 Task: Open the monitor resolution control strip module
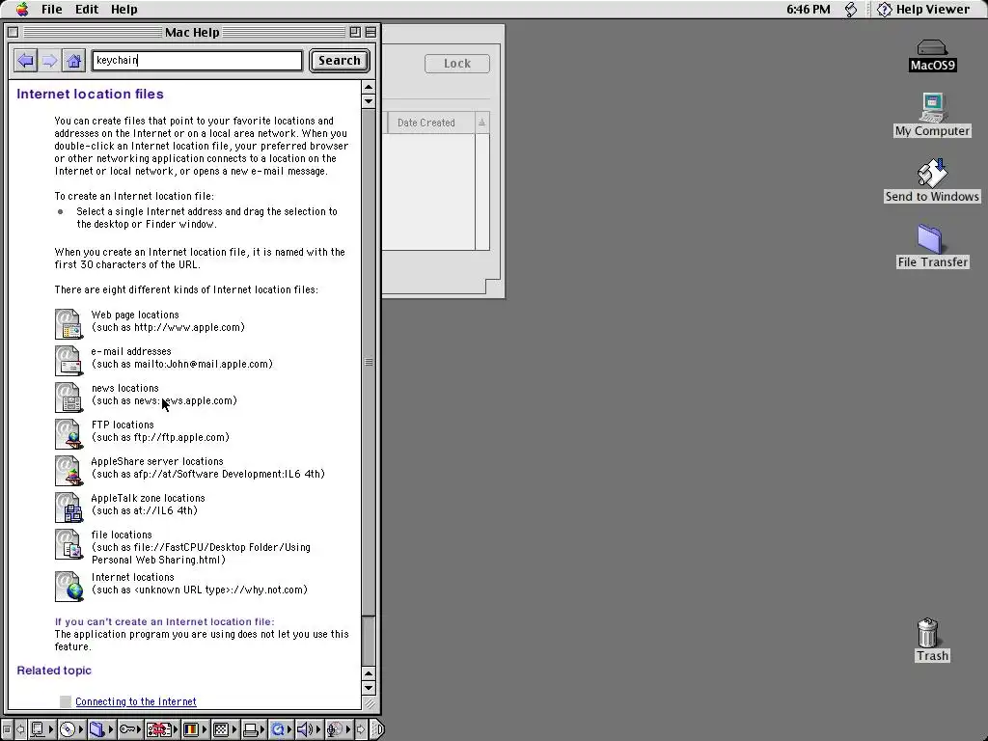(225, 729)
